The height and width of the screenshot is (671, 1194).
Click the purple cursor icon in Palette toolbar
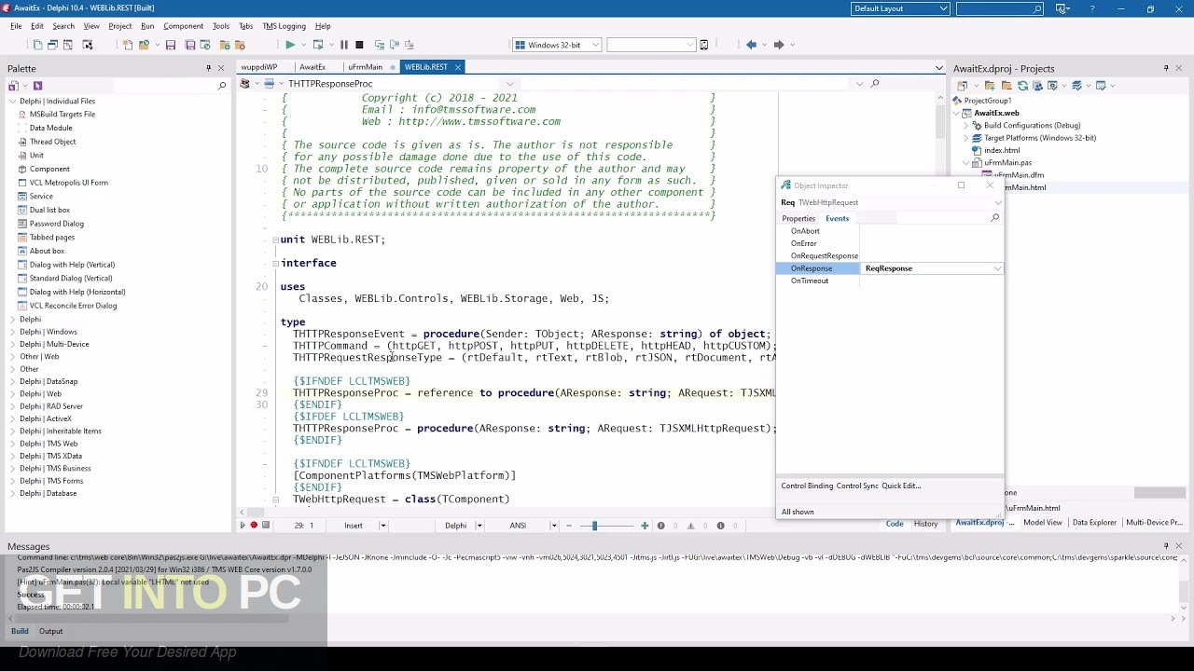(37, 86)
